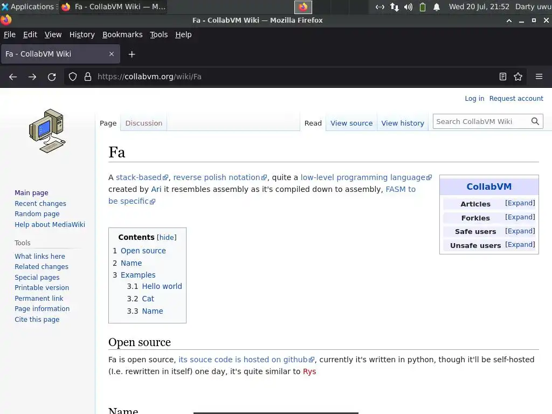552x414 pixels.
Task: Open Related changes link
Action: pyautogui.click(x=42, y=267)
